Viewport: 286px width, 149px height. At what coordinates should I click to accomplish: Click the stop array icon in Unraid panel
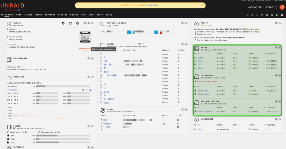point(63,23)
